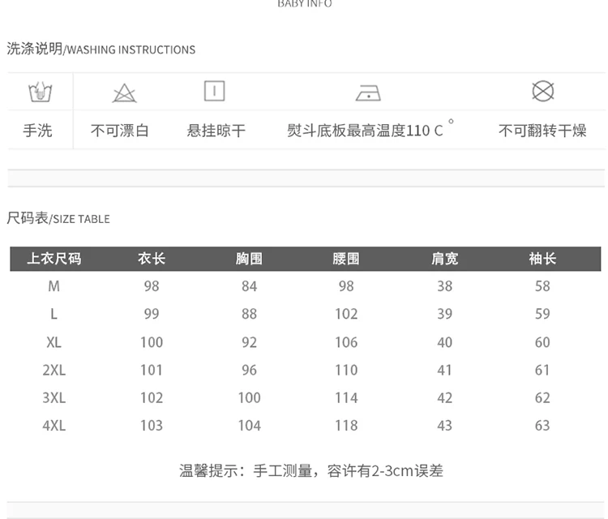The width and height of the screenshot is (608, 519).
Task: Select the 悬挂晾干 label
Action: pyautogui.click(x=216, y=131)
